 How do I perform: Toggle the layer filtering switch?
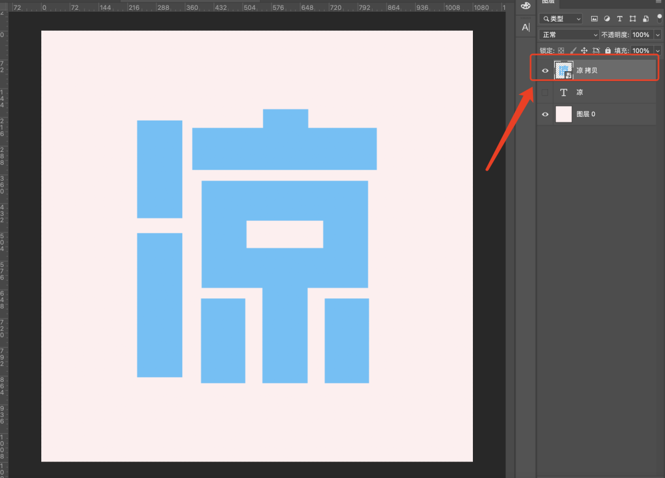(x=659, y=18)
